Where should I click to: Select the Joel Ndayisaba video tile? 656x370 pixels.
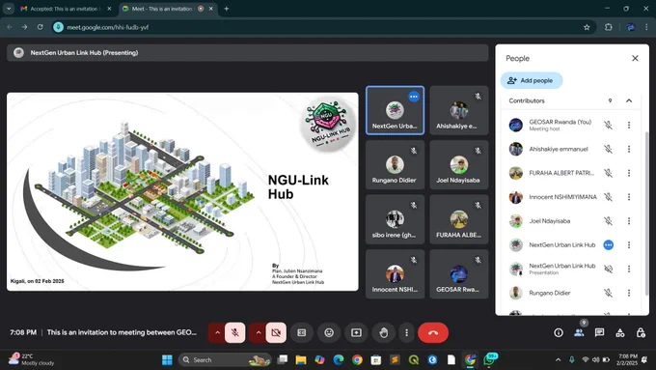[459, 164]
